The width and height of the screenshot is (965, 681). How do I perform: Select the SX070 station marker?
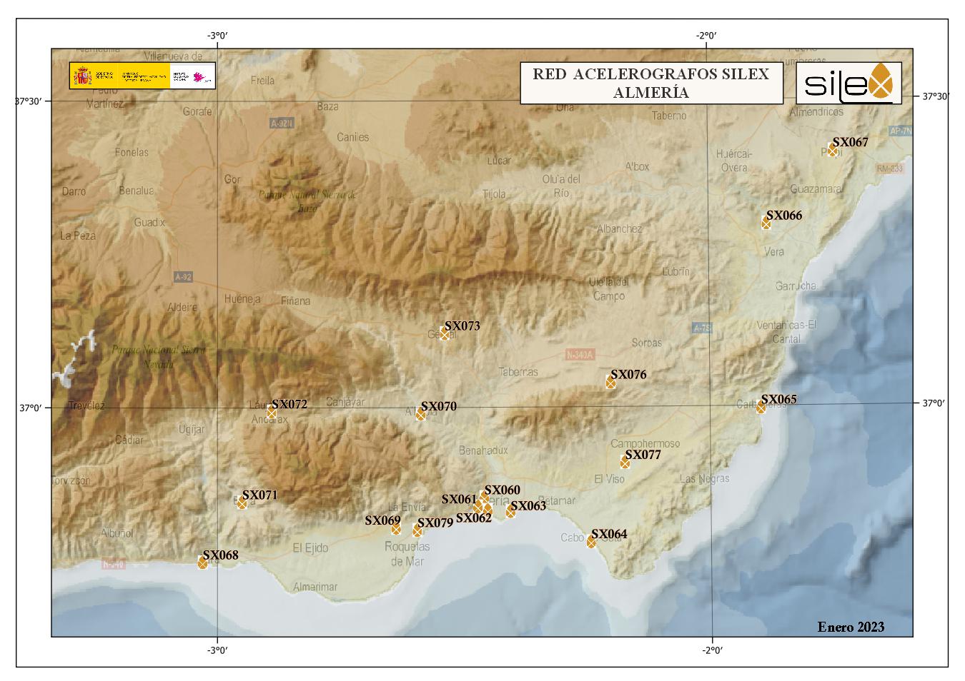421,415
